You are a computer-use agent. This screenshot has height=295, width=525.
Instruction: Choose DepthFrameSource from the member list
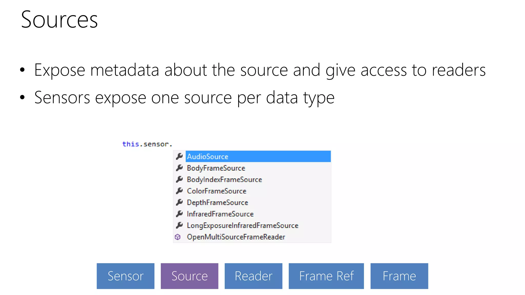pos(217,203)
